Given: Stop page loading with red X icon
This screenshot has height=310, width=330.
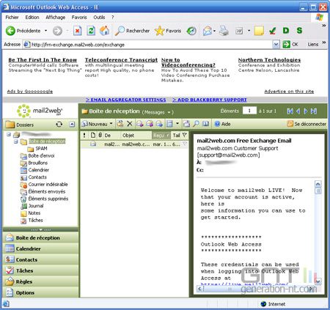Looking at the screenshot, I should 78,31.
